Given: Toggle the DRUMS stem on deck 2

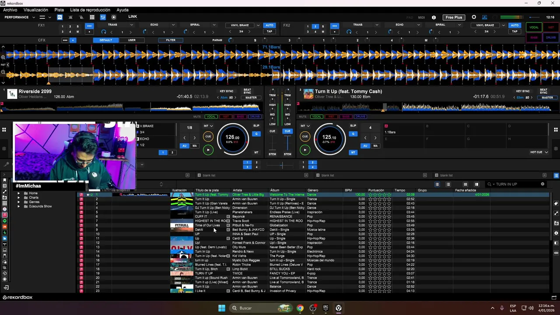Looking at the screenshot, I should tap(360, 117).
